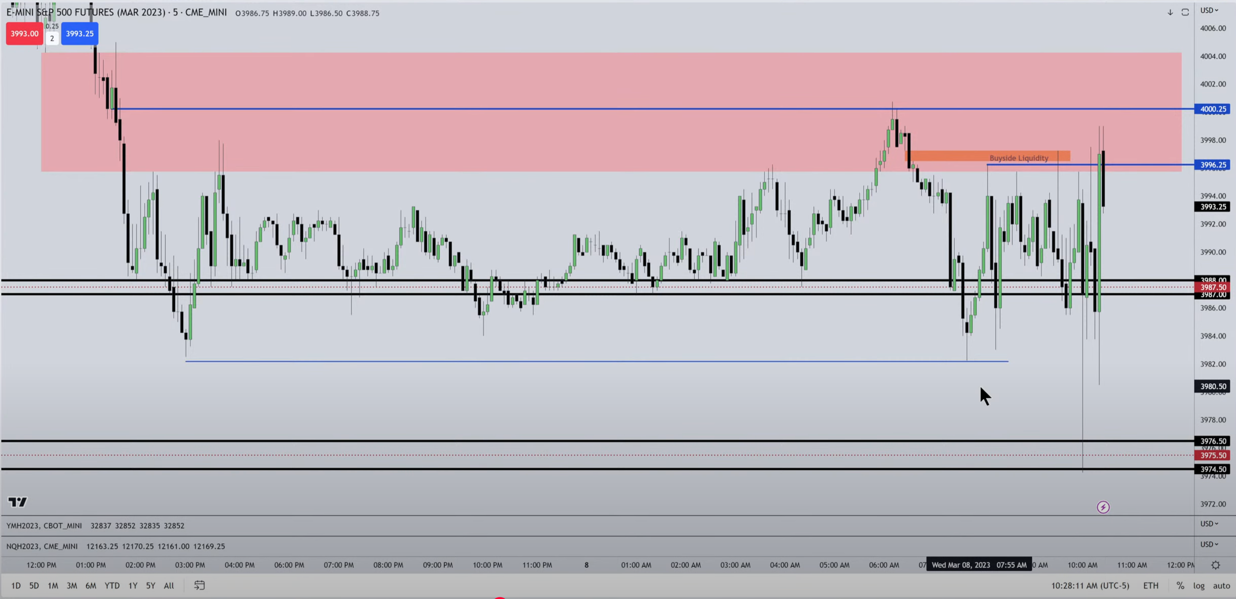This screenshot has width=1236, height=599.
Task: Open the main chart USD currency dropdown
Action: [1209, 10]
